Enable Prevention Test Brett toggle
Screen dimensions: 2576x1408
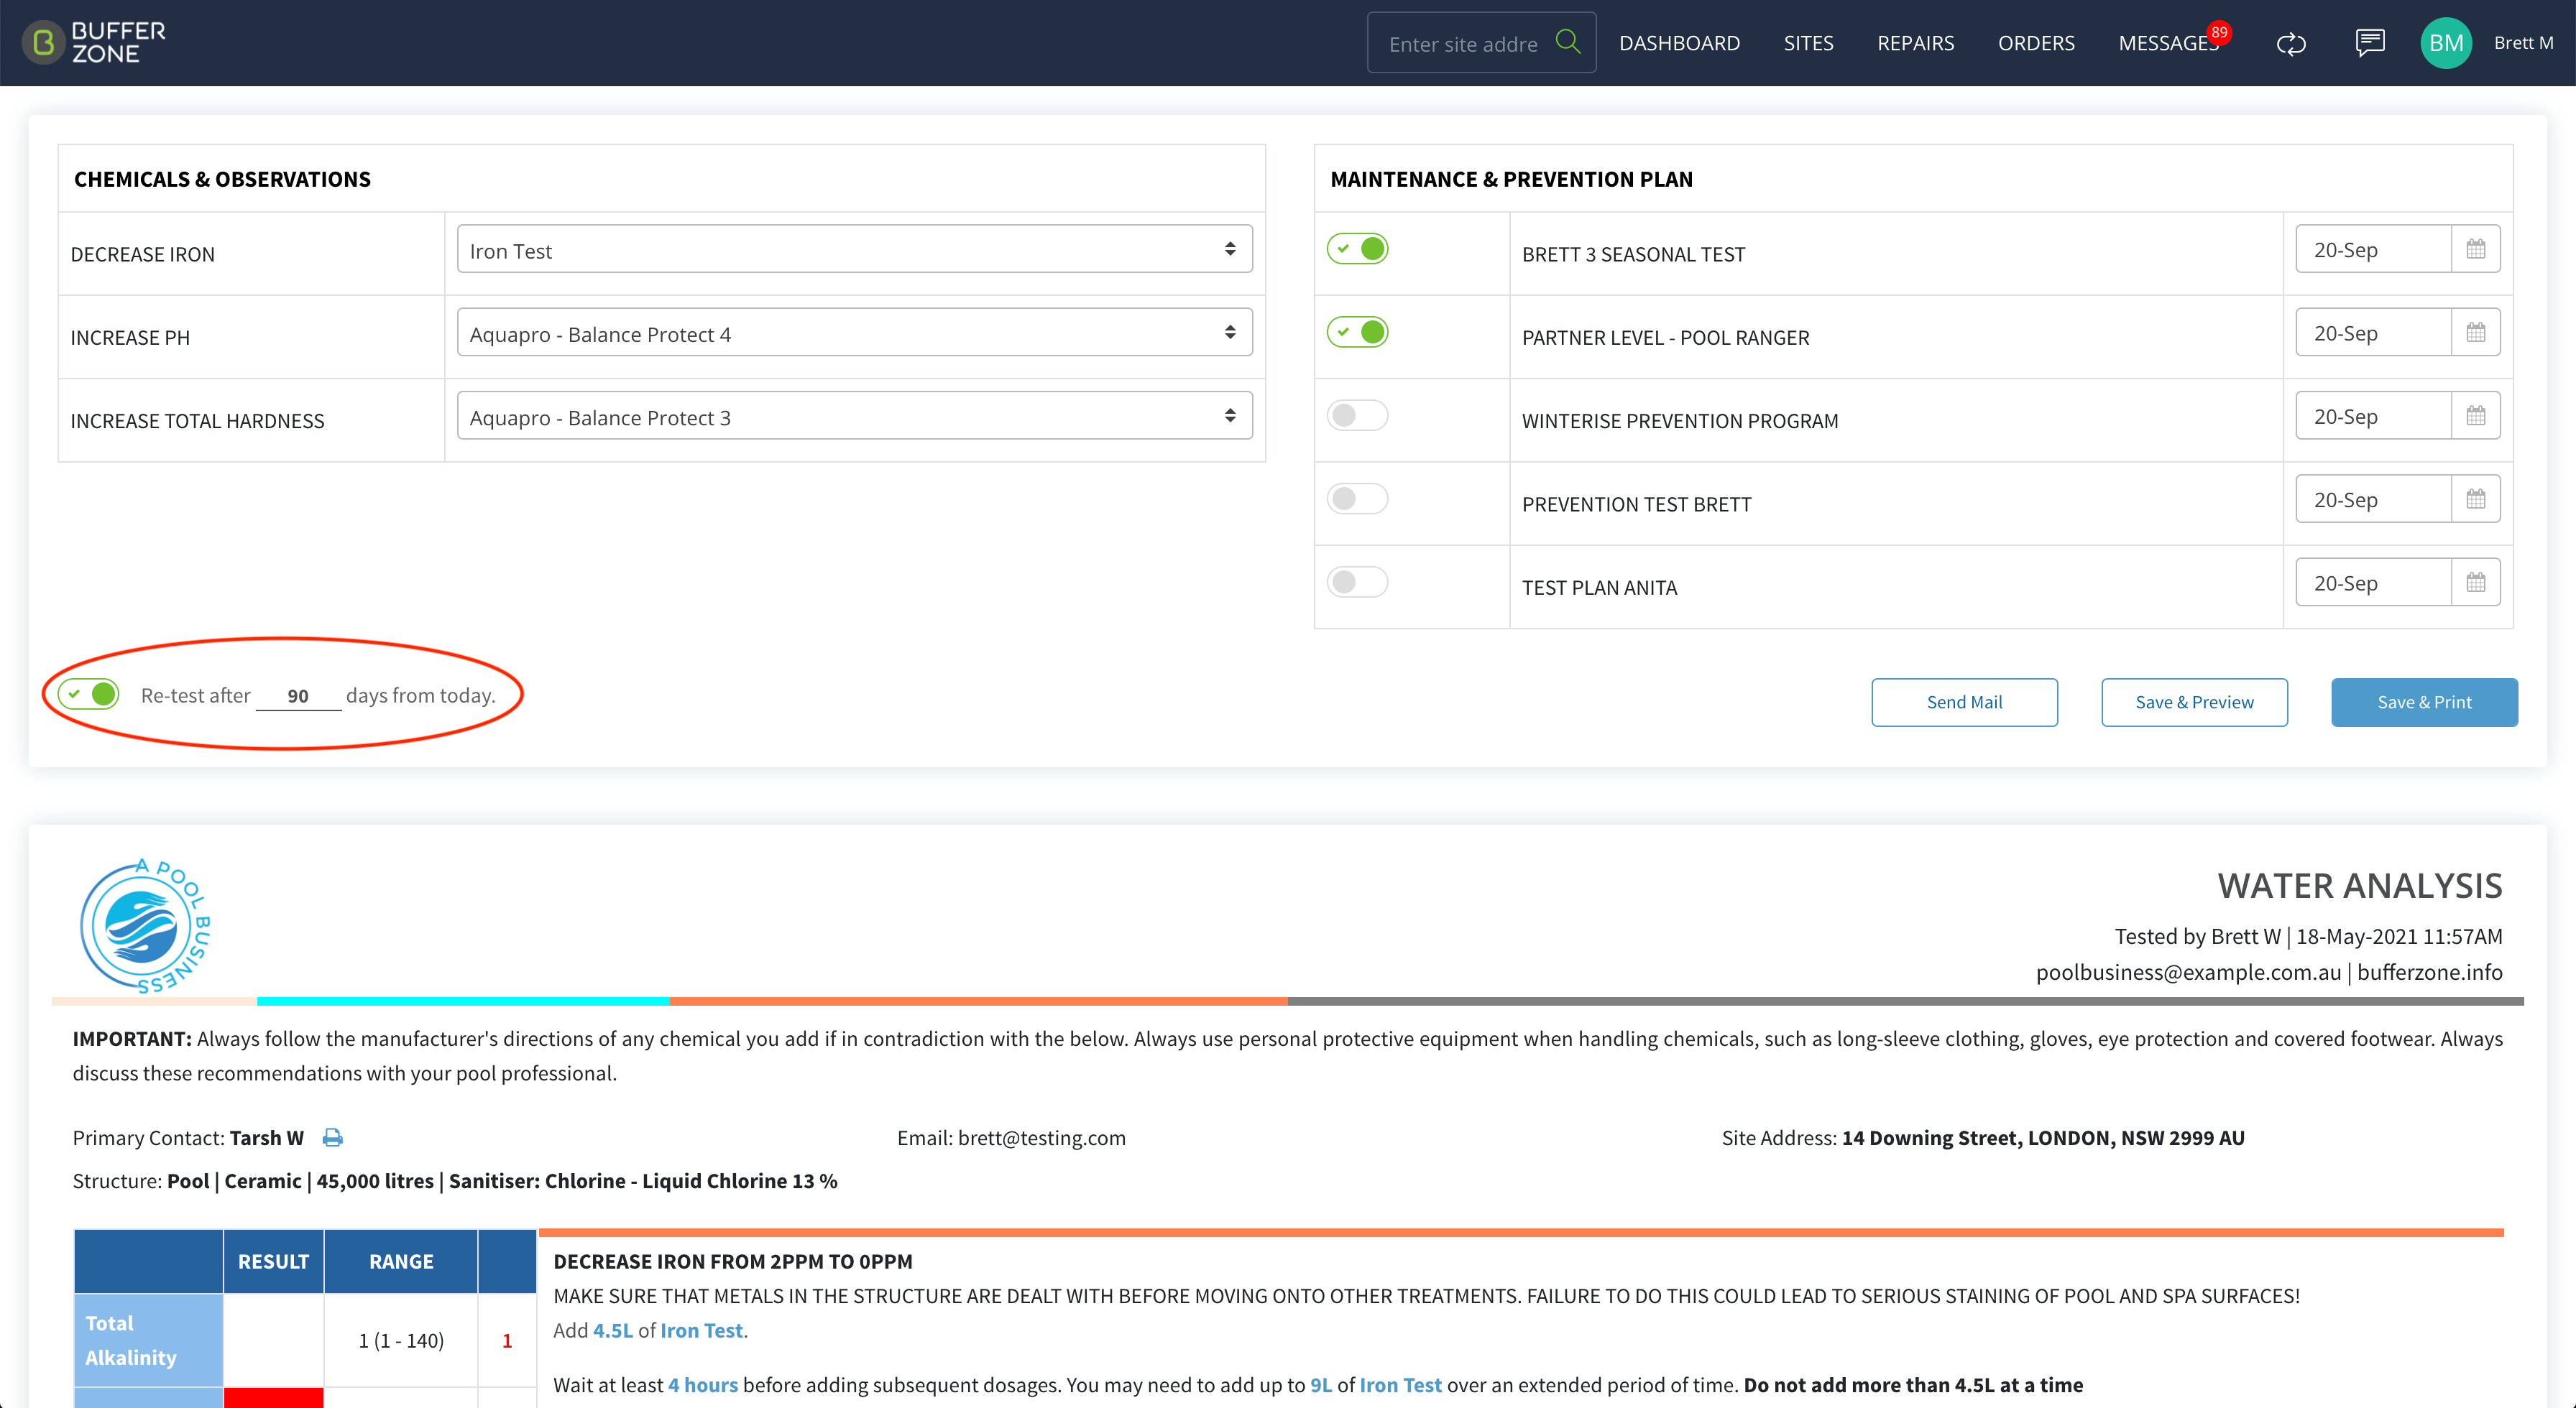tap(1357, 498)
